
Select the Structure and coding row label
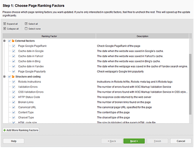click(28, 77)
